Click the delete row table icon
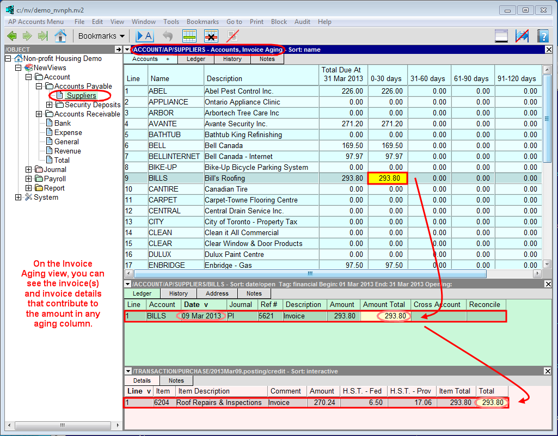This screenshot has width=558, height=436. click(211, 36)
